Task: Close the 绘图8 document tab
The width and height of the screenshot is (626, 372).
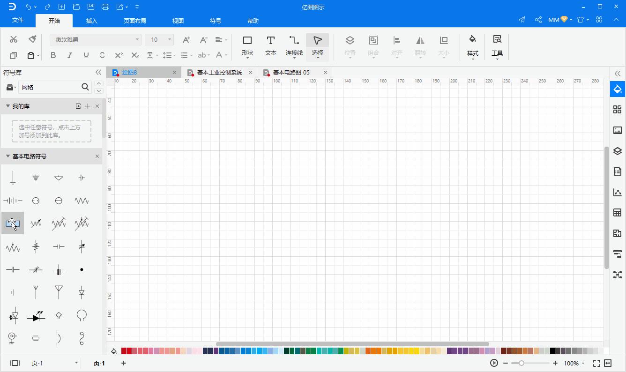Action: (x=174, y=72)
